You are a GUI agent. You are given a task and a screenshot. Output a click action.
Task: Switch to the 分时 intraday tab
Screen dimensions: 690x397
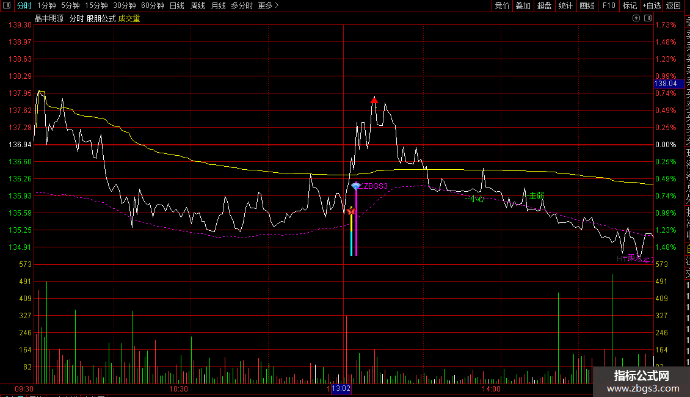pyautogui.click(x=24, y=5)
